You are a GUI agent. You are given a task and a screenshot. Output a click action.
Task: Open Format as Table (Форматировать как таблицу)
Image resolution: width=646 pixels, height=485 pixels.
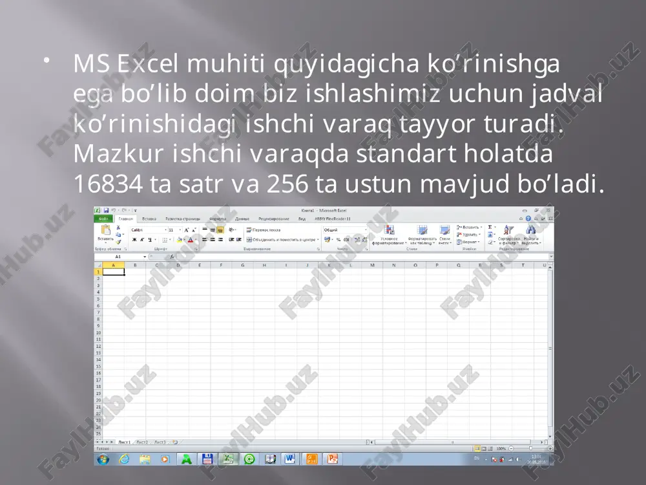tap(422, 235)
